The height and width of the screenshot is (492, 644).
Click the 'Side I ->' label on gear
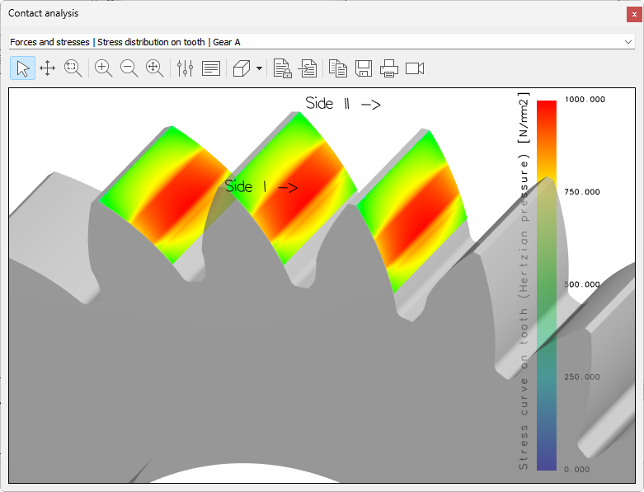point(261,187)
